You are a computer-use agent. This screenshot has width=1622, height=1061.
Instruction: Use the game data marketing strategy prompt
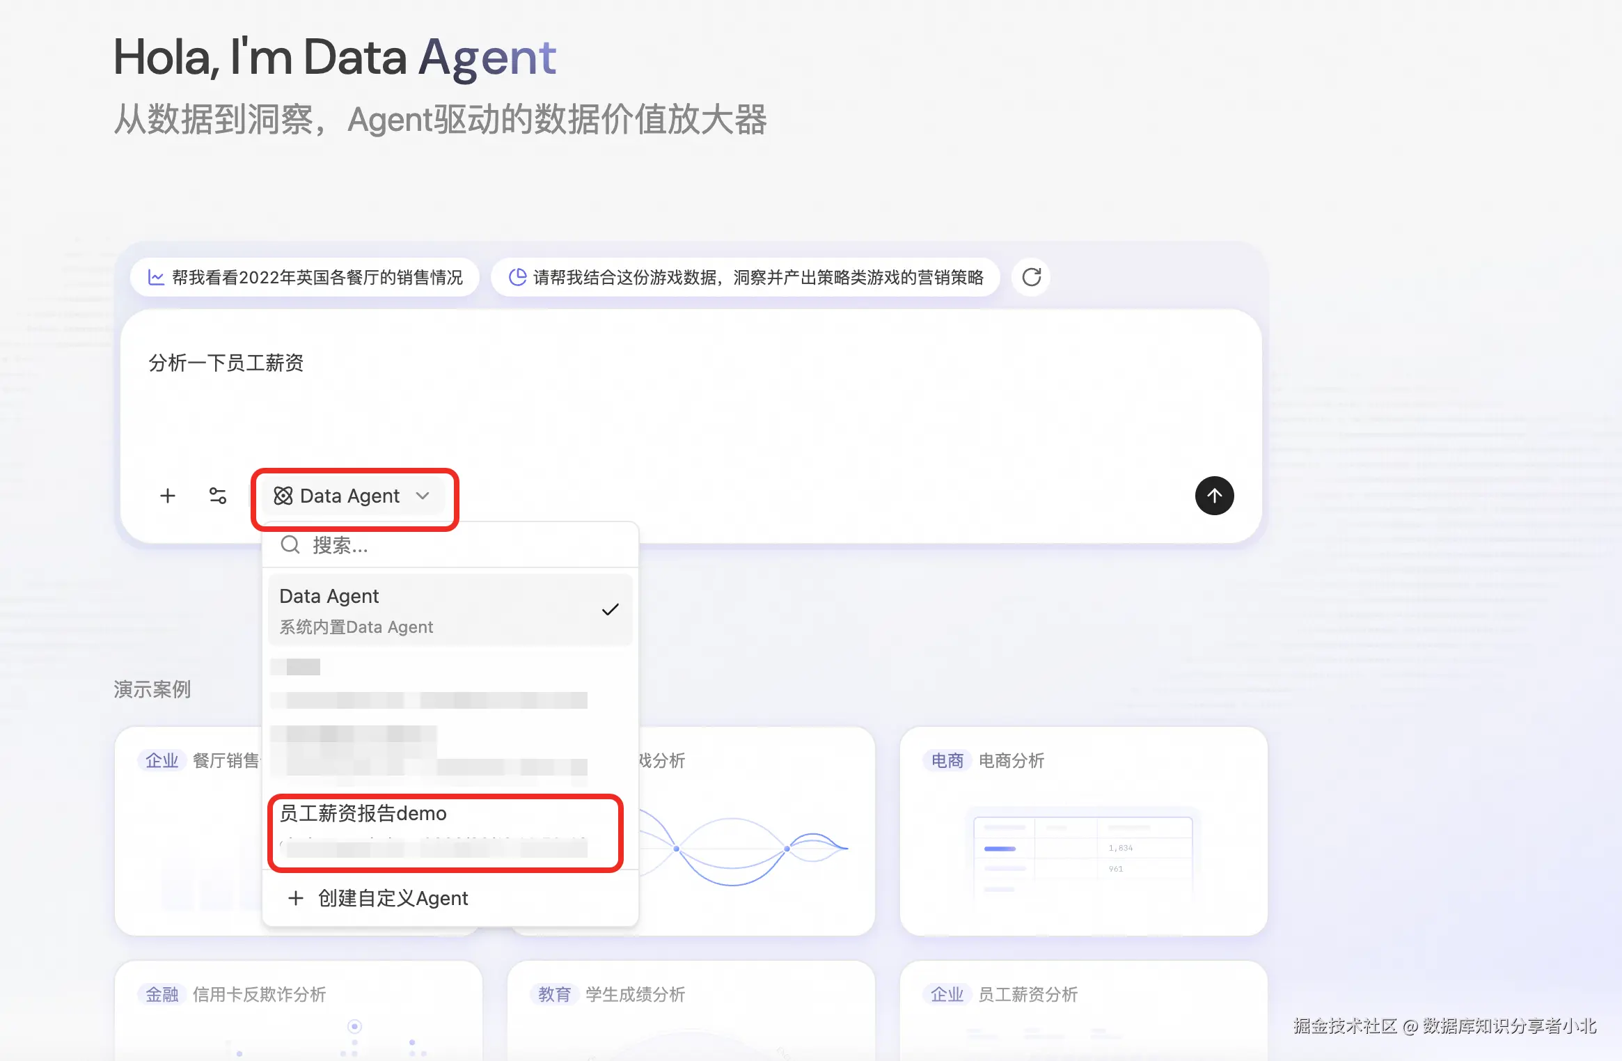[x=757, y=278]
